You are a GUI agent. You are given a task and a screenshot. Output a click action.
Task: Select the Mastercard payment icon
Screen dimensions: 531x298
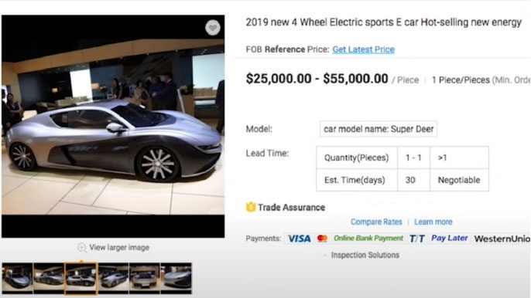pos(322,239)
